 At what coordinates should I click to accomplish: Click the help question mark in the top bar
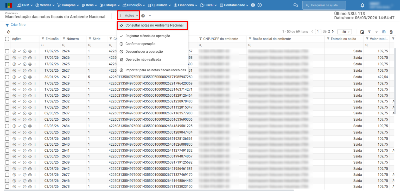[259, 5]
